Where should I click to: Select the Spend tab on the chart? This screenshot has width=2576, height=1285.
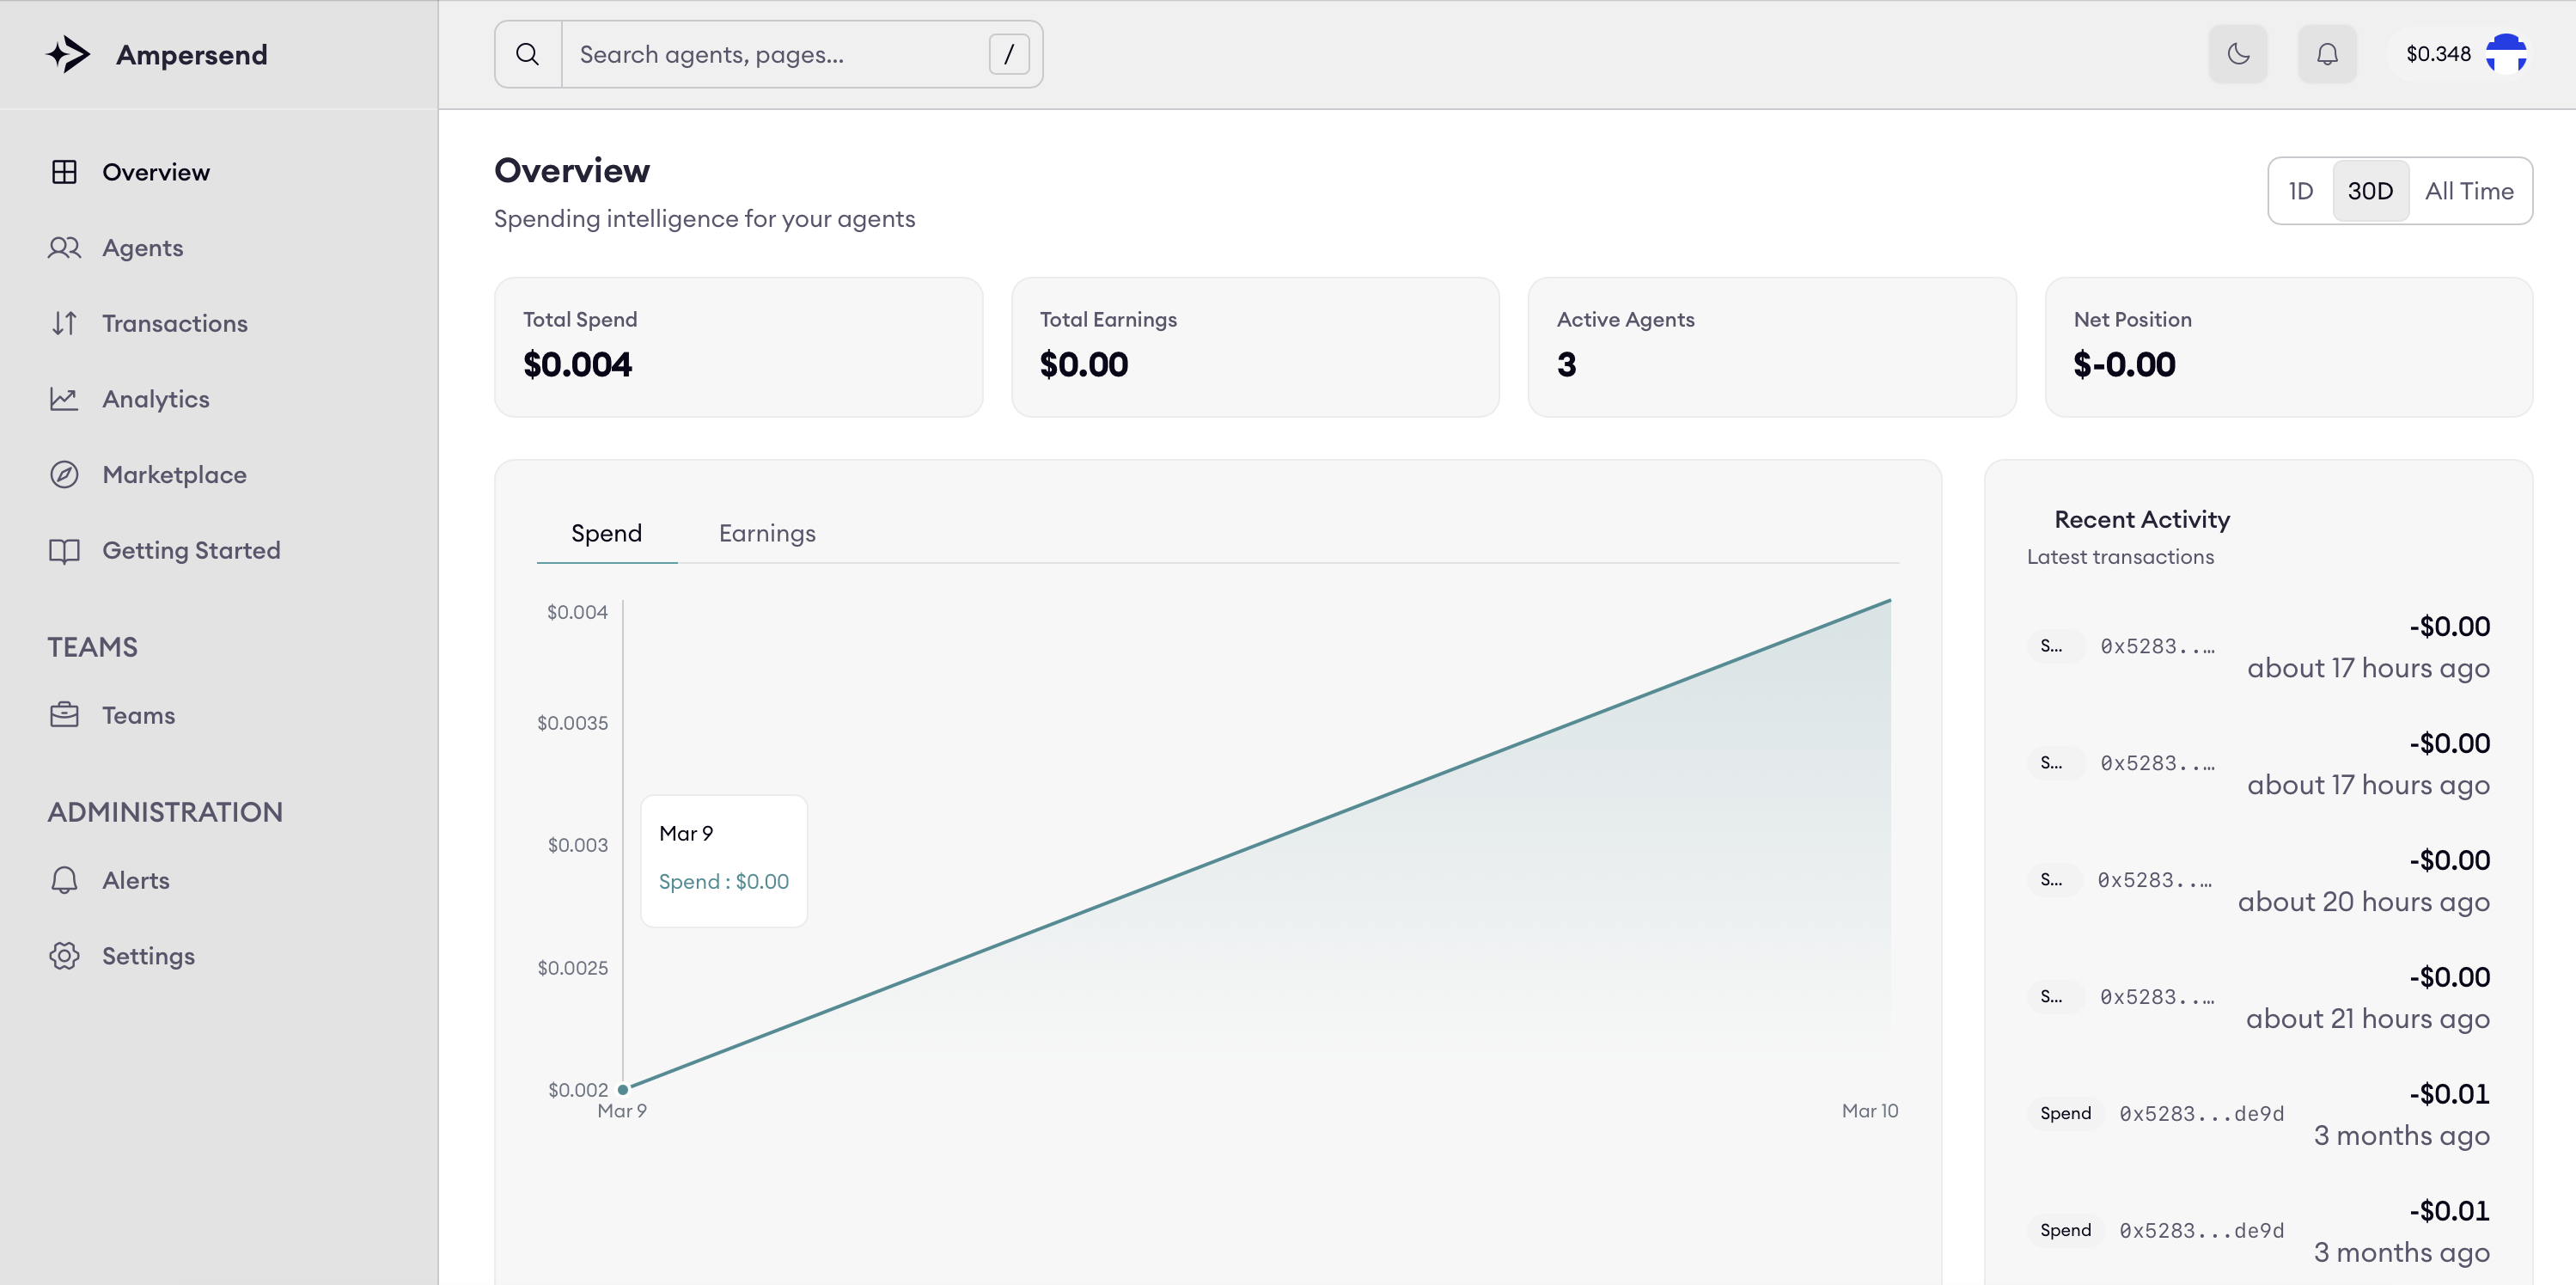[606, 533]
